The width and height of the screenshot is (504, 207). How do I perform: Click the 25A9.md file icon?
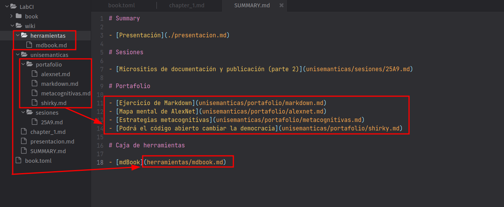pyautogui.click(x=34, y=122)
